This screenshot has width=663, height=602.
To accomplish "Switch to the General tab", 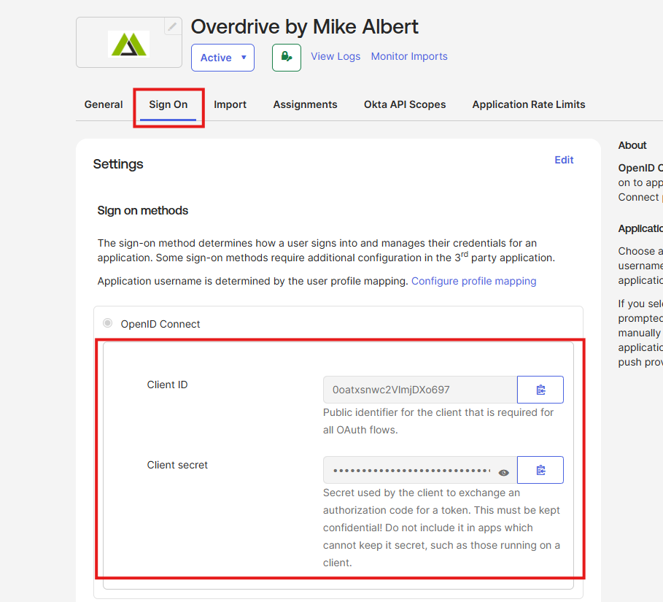I will tap(104, 104).
